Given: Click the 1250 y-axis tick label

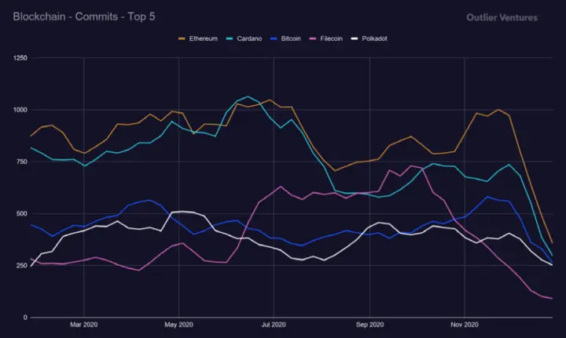Looking at the screenshot, I should [x=20, y=58].
